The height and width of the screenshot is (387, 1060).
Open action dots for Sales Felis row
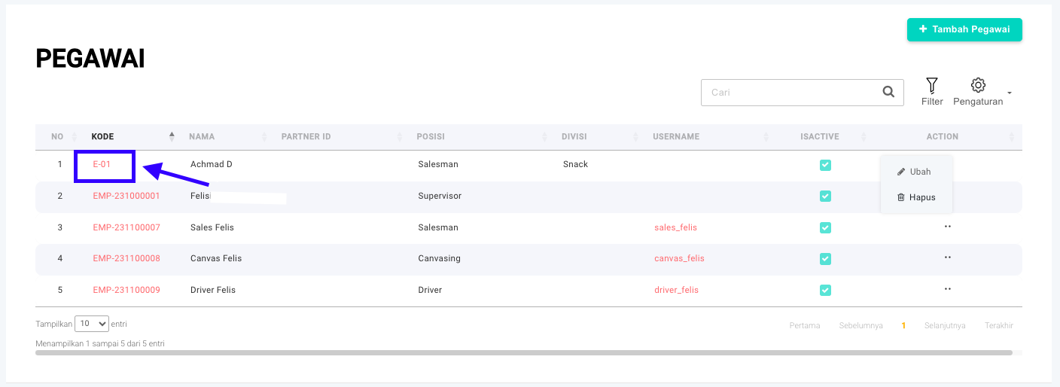click(947, 227)
